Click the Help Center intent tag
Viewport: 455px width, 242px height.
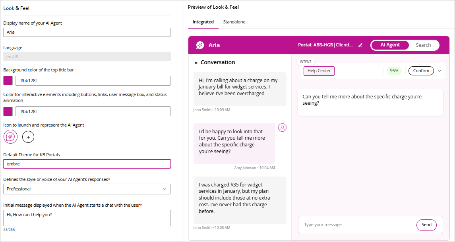[x=319, y=71]
